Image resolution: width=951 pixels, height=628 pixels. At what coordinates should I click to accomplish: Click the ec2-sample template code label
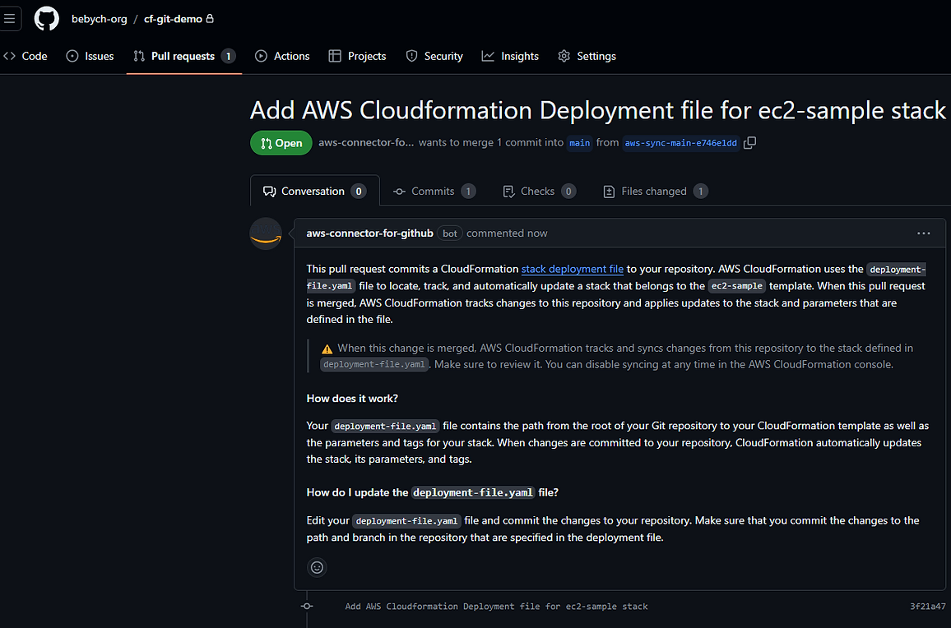coord(737,286)
